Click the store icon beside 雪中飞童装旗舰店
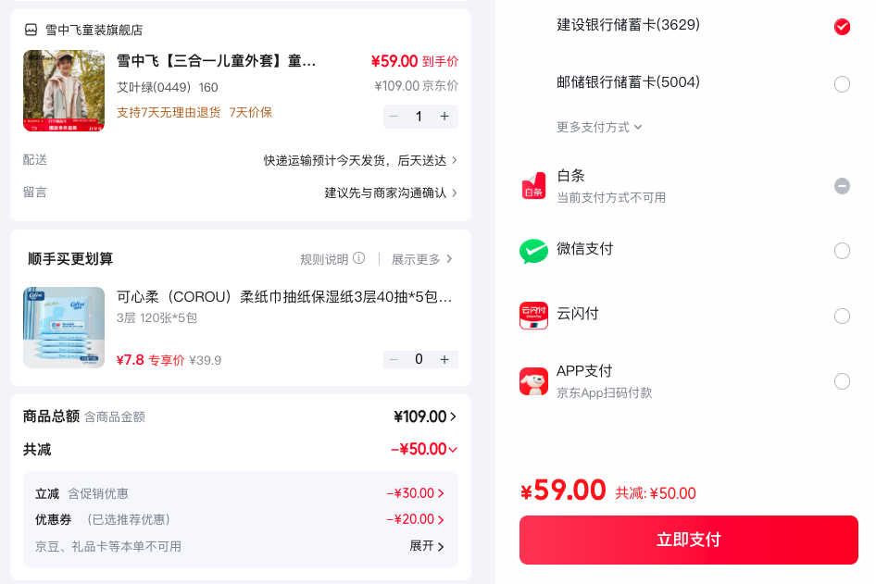Screen dimensions: 876x584 [x=31, y=30]
